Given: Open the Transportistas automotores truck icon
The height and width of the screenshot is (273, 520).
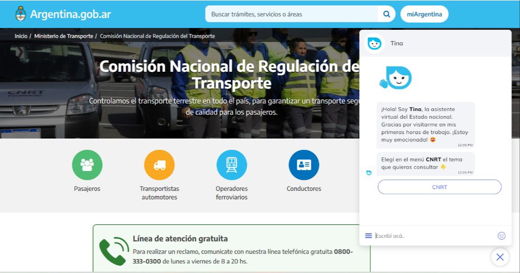Looking at the screenshot, I should pyautogui.click(x=159, y=165).
